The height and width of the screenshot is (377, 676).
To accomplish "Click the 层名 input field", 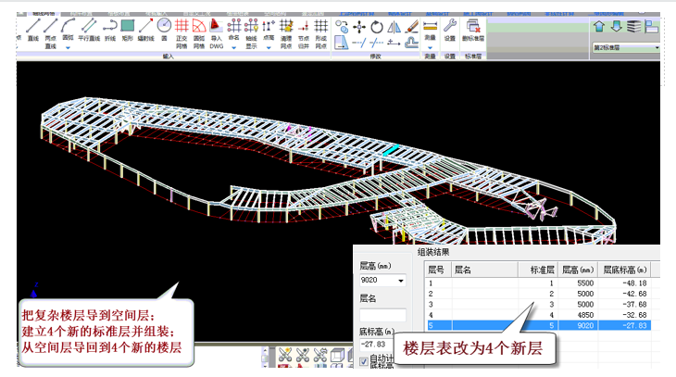I will (x=382, y=315).
